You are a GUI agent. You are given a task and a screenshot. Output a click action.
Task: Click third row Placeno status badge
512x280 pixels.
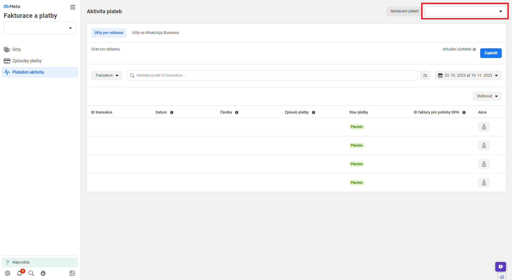(356, 164)
